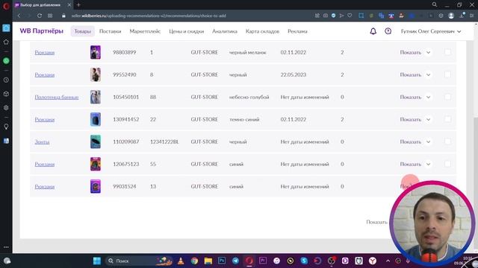Open Цены и скидки menu
This screenshot has width=478, height=268.
coord(186,31)
